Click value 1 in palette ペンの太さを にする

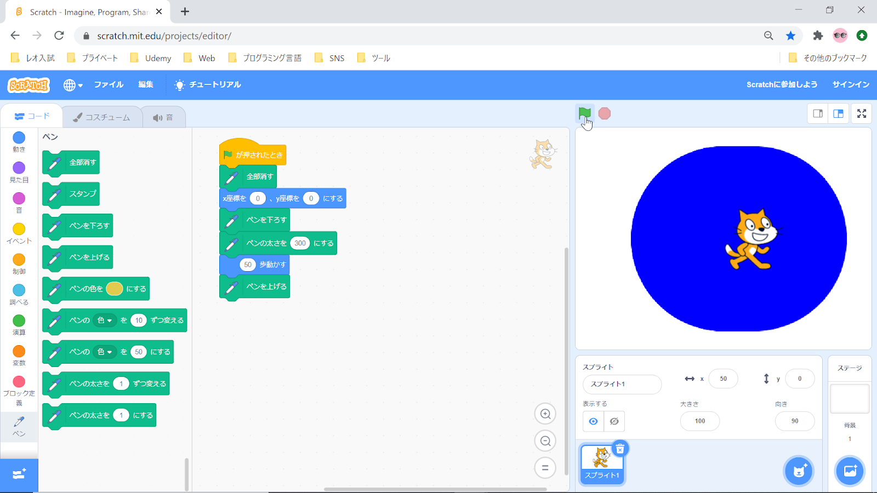point(121,416)
